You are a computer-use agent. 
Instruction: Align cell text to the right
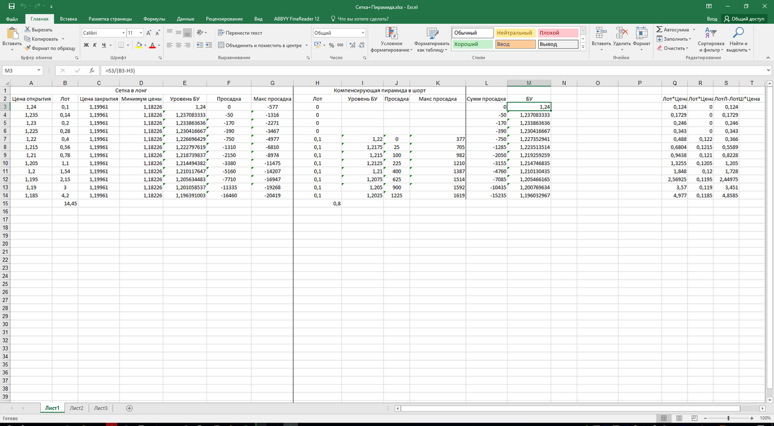pyautogui.click(x=188, y=45)
